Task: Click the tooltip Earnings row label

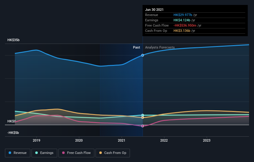Action: (x=152, y=20)
